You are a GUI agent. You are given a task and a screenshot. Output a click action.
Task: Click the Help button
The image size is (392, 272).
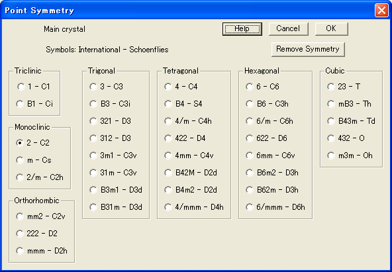(x=242, y=29)
